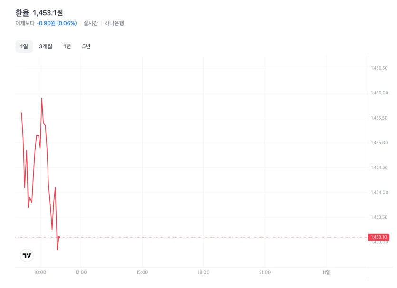Click the 1,456.00 price axis label
The width and height of the screenshot is (397, 288).
pyautogui.click(x=379, y=93)
